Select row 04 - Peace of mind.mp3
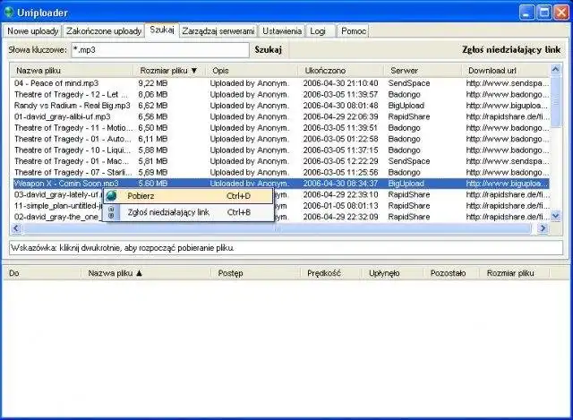 (281, 83)
